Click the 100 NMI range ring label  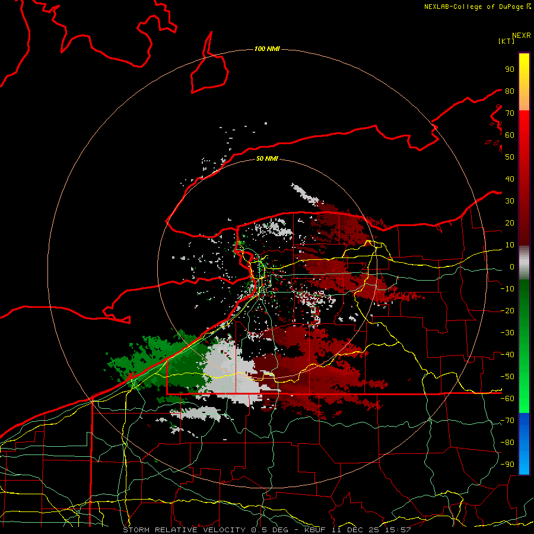tap(267, 49)
